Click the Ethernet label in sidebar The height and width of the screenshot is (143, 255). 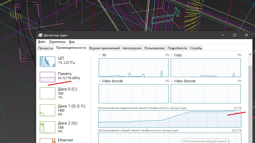tap(65, 140)
